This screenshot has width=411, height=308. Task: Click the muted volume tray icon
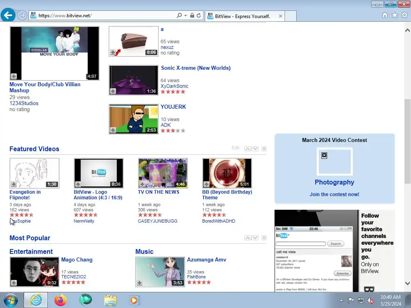click(370, 301)
